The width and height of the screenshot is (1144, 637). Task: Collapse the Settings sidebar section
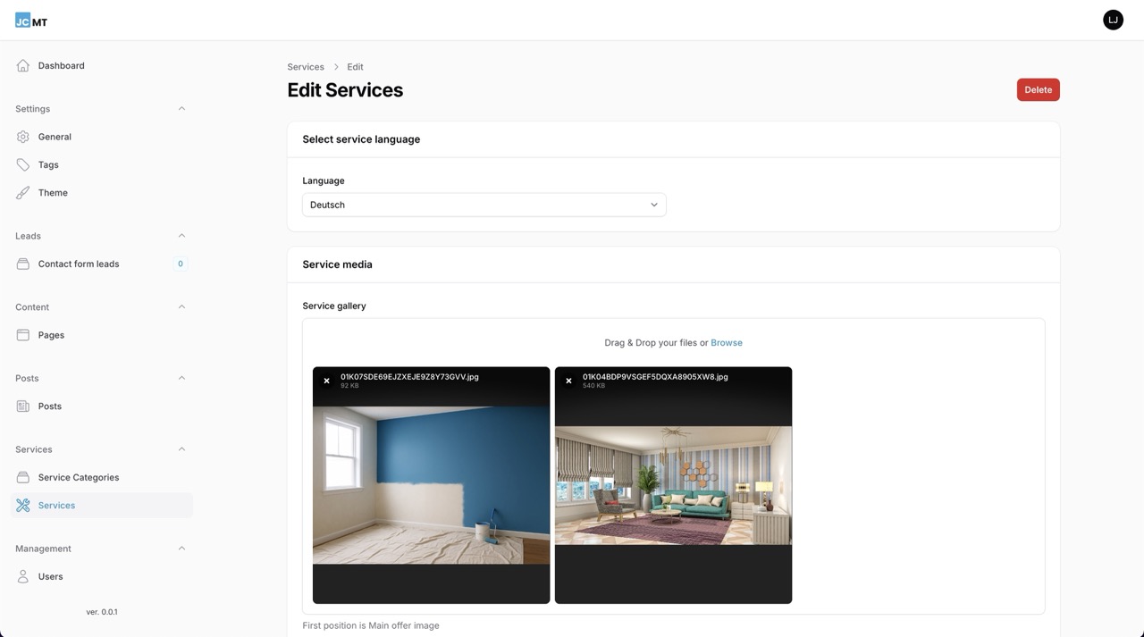pos(181,108)
